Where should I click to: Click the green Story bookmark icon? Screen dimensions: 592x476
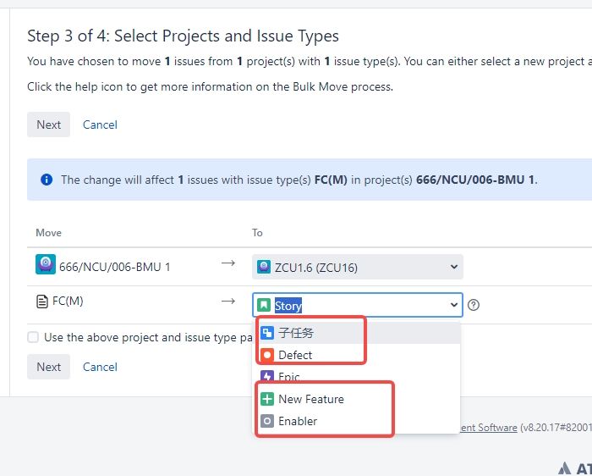[x=264, y=305]
